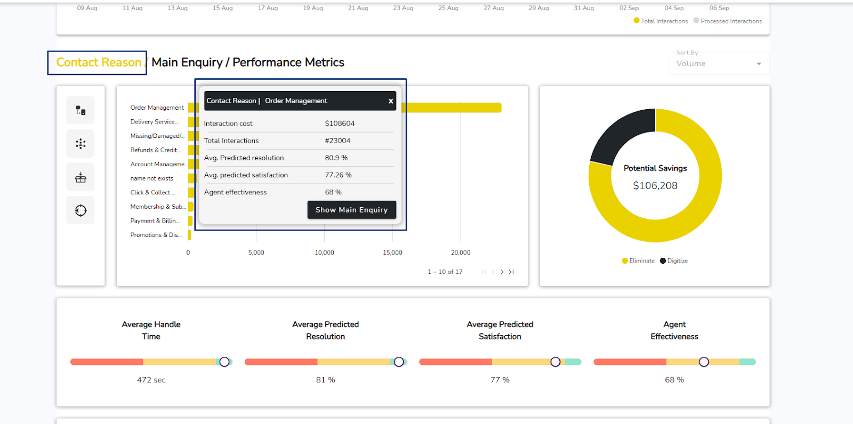Select the Main Enquiry breadcrumb item
Screen dimensions: 853x424
click(187, 63)
